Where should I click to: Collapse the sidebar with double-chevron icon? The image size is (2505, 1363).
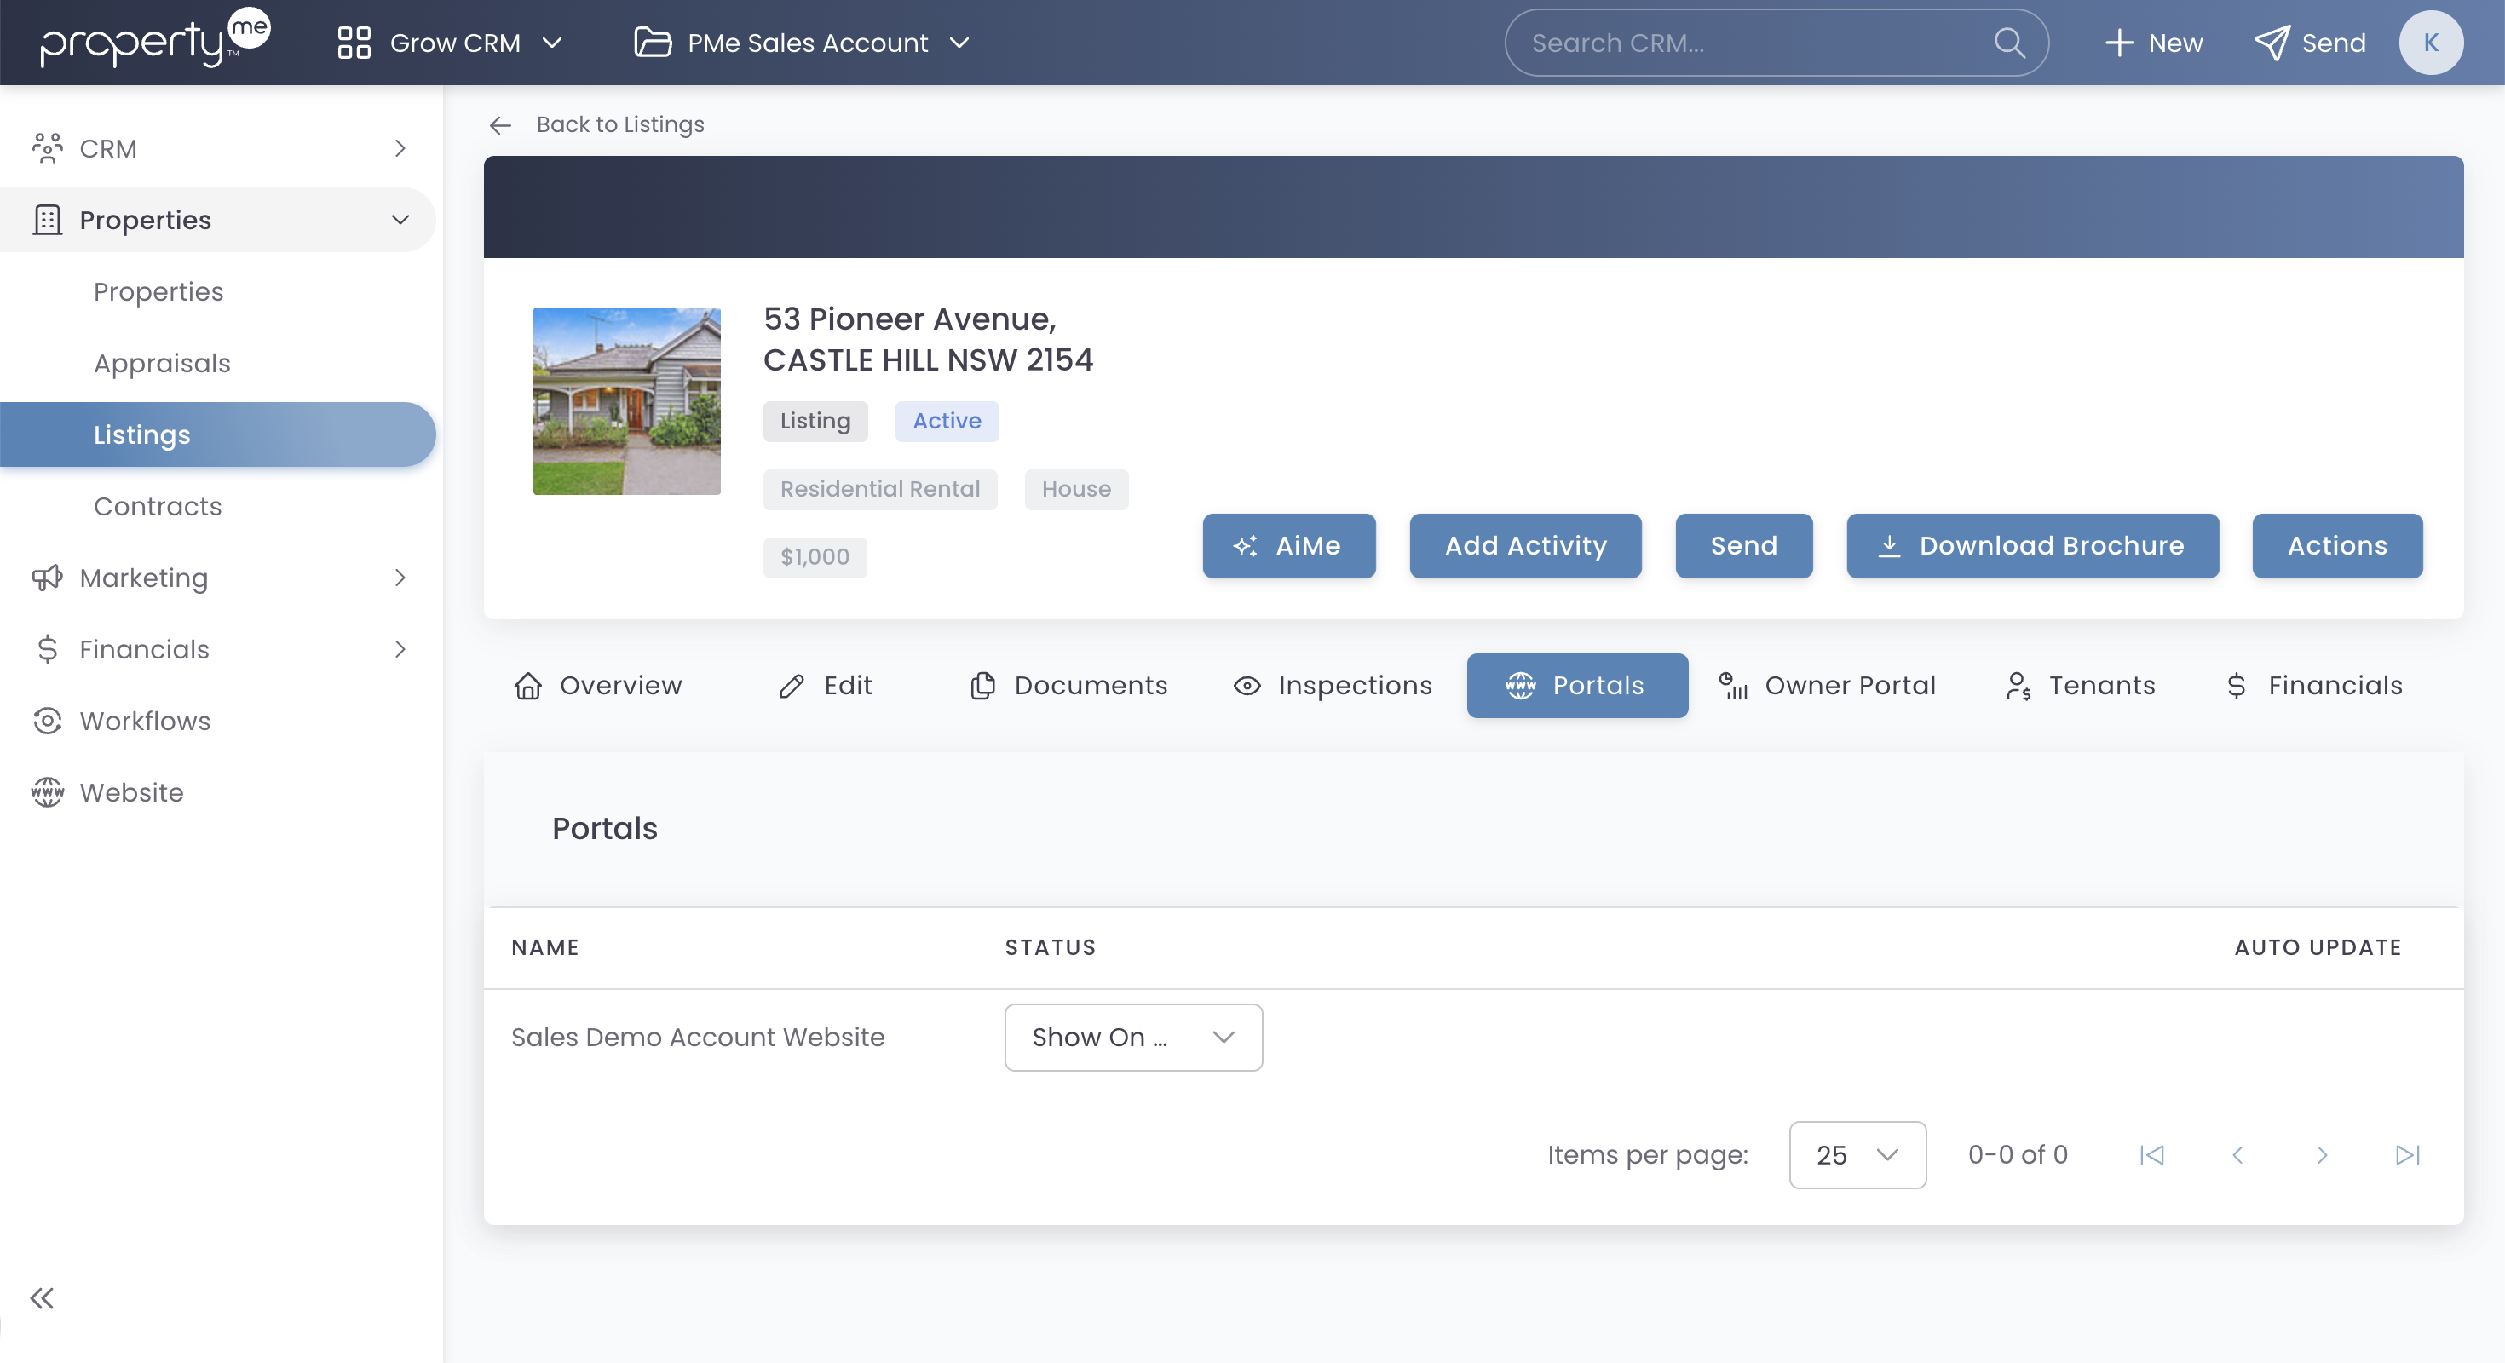42,1298
